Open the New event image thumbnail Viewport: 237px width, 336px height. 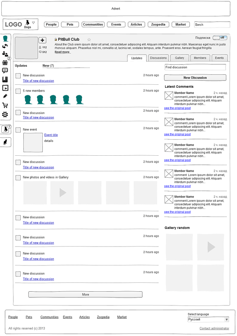(x=33, y=142)
